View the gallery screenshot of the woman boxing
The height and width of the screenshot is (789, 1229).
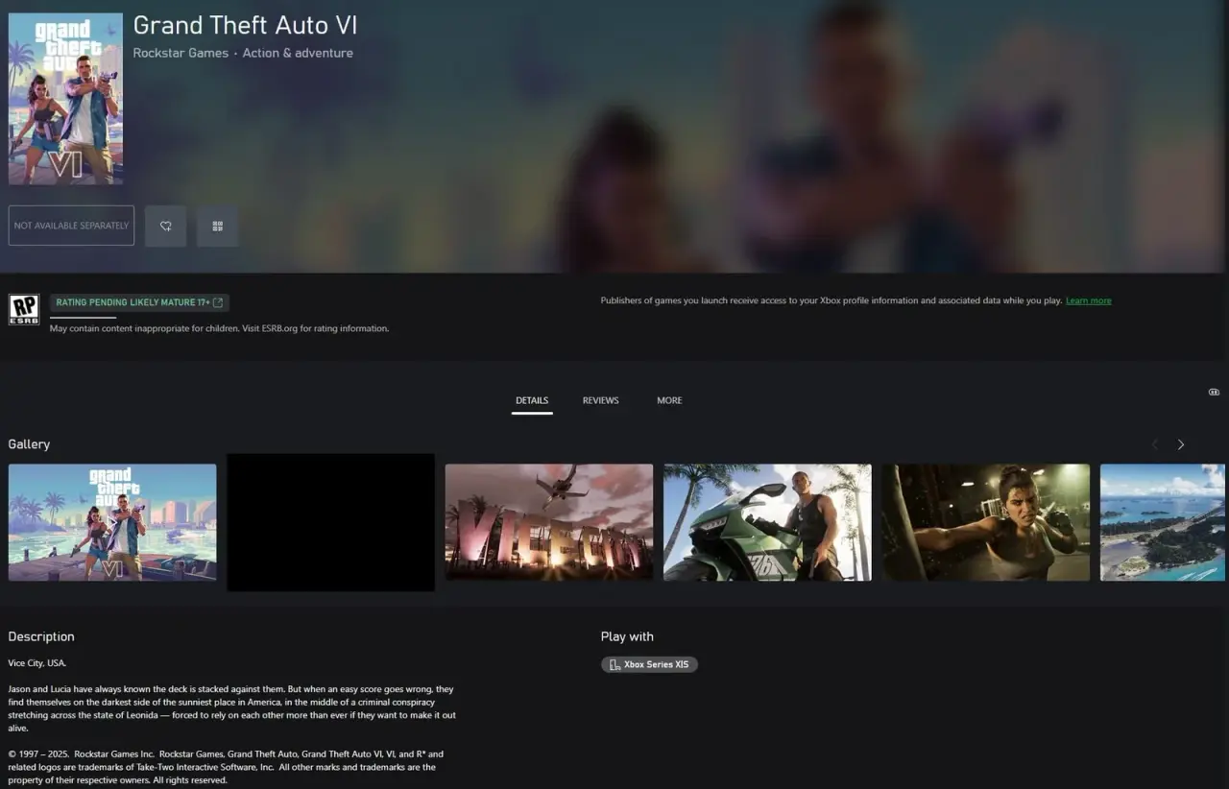tap(986, 522)
